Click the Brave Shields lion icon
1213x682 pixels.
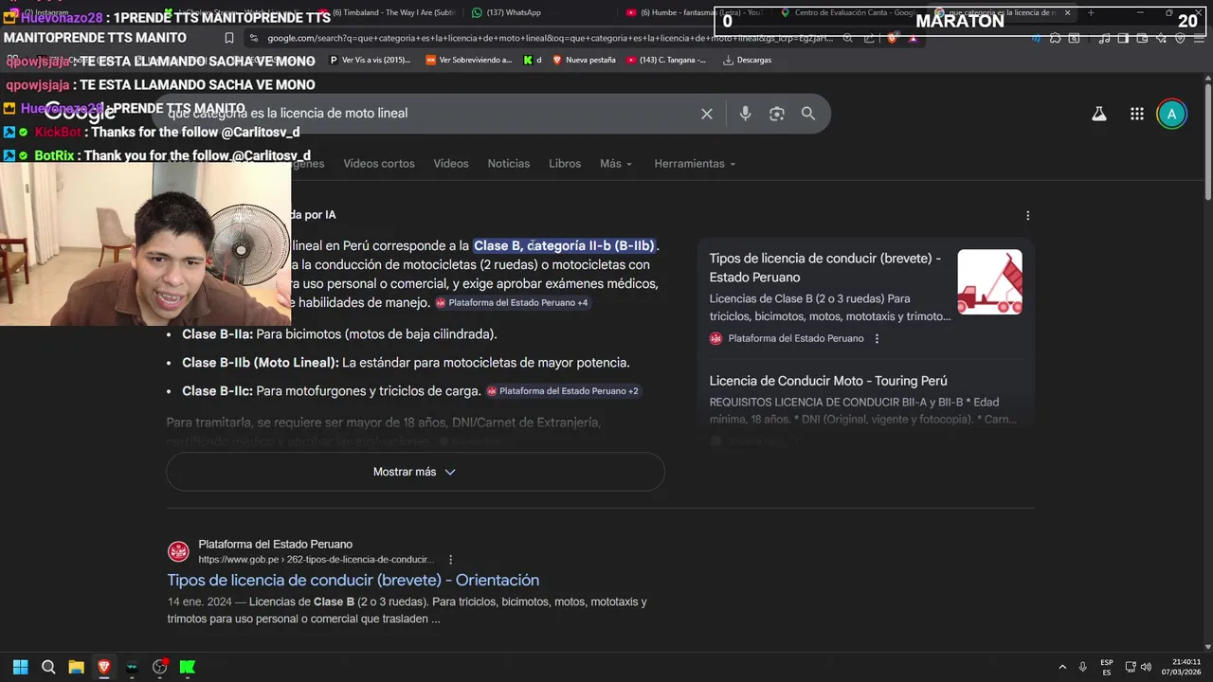[x=892, y=38]
